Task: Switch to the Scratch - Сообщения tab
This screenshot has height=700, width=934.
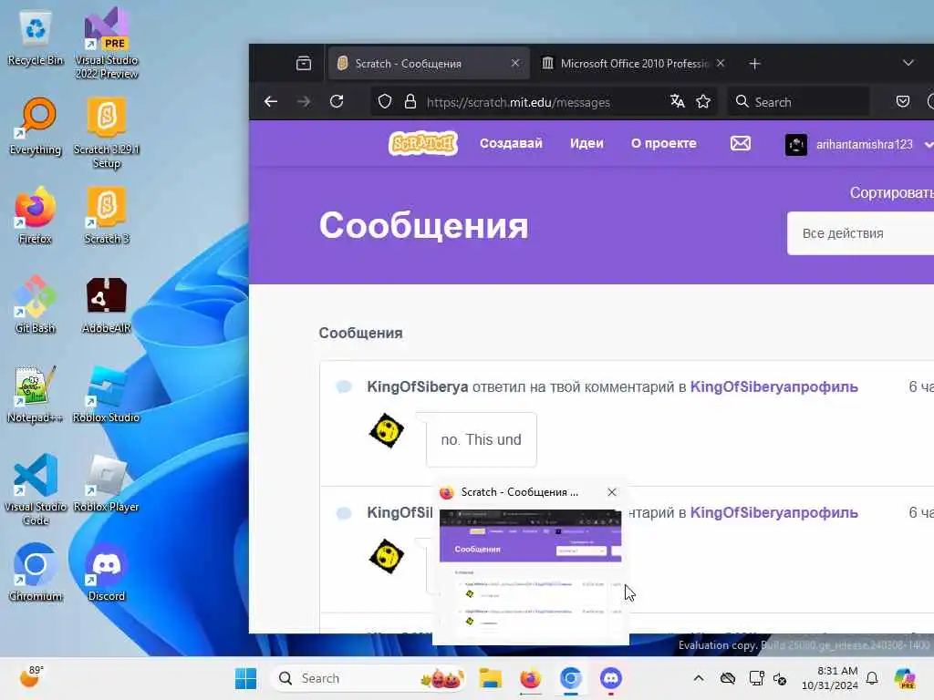Action: 427,63
